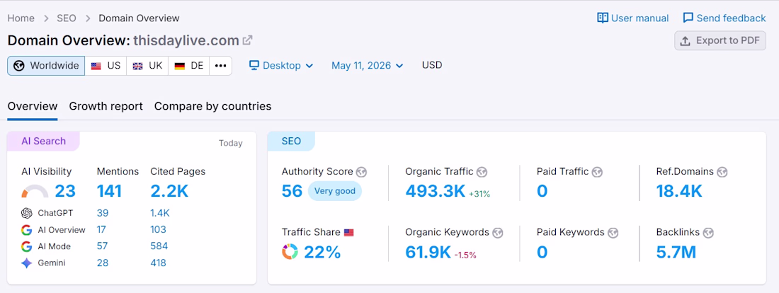Click the DE flag icon
The height and width of the screenshot is (293, 779).
click(180, 66)
